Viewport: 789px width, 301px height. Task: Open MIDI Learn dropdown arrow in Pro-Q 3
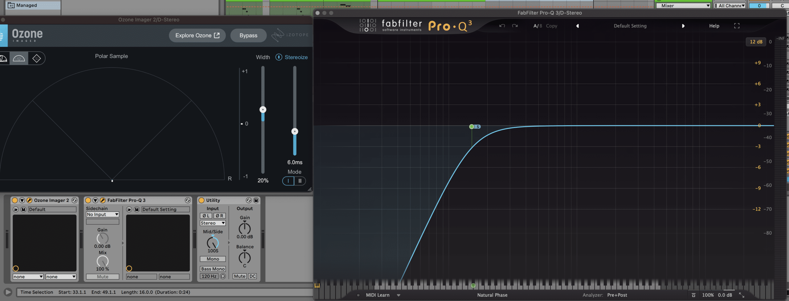[x=399, y=295]
